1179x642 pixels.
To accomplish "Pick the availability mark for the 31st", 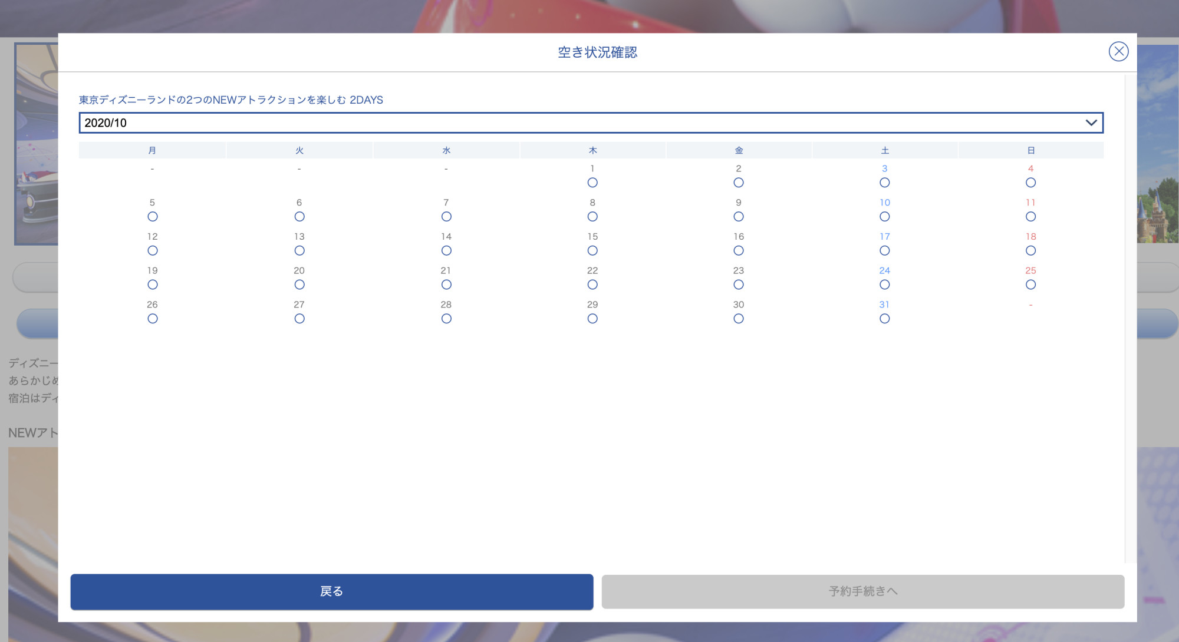I will click(885, 319).
